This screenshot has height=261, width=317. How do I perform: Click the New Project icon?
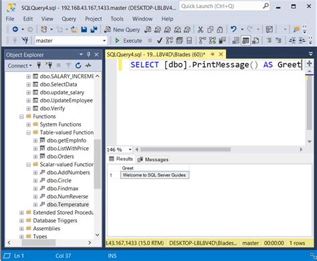click(43, 29)
